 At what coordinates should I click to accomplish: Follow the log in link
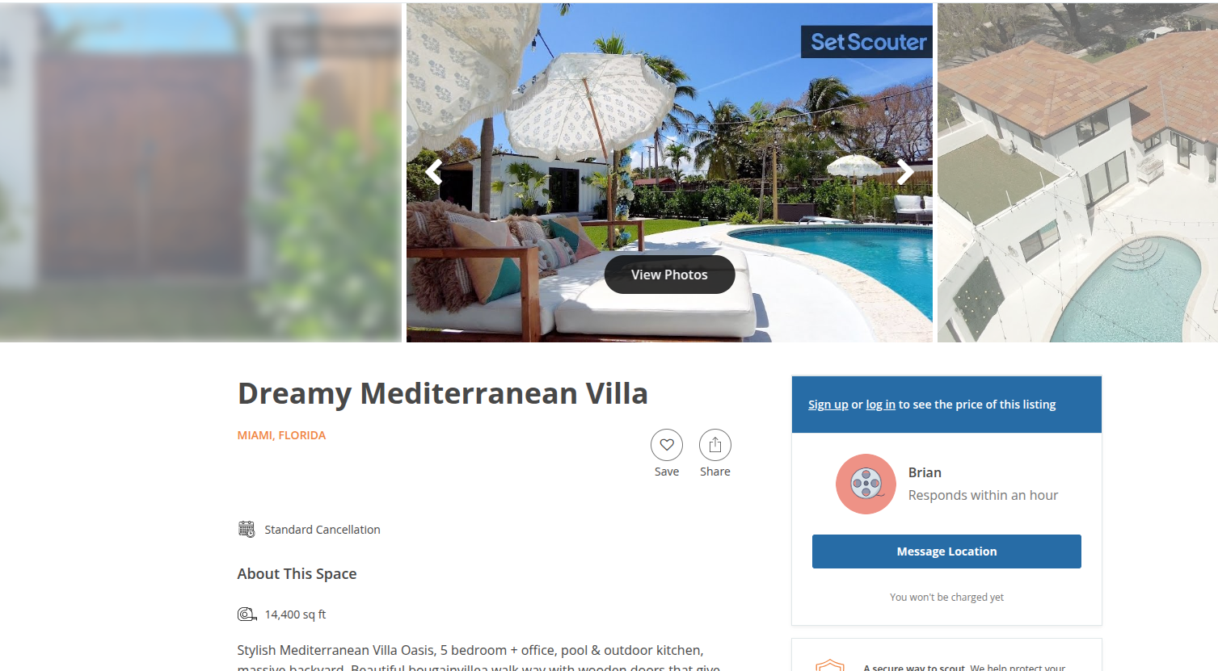click(880, 405)
